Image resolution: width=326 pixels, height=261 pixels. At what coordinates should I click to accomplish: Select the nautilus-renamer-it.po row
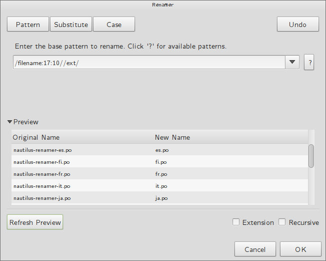pyautogui.click(x=159, y=186)
